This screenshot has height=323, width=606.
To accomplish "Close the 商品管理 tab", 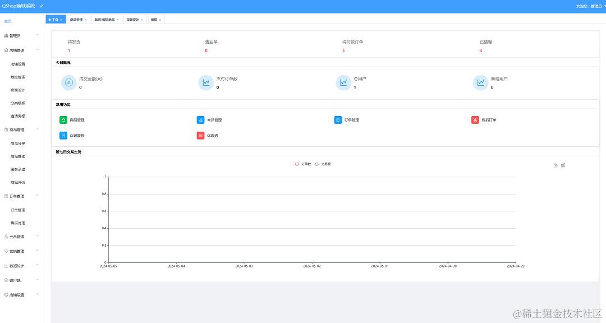I will [x=85, y=20].
